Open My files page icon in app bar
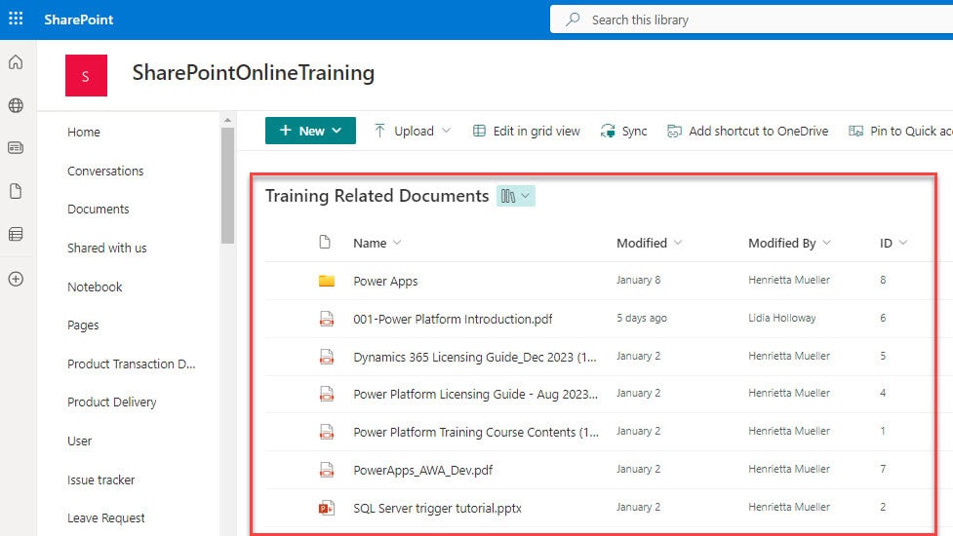 click(x=16, y=191)
